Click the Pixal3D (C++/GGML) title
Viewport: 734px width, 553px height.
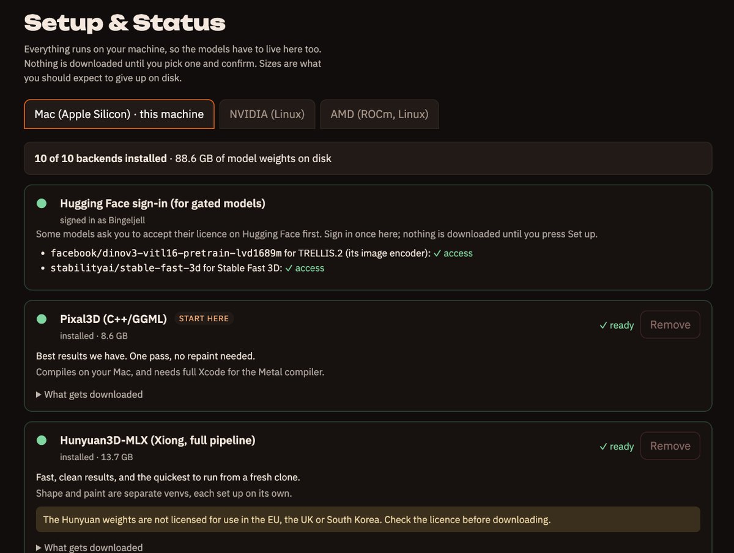point(113,319)
